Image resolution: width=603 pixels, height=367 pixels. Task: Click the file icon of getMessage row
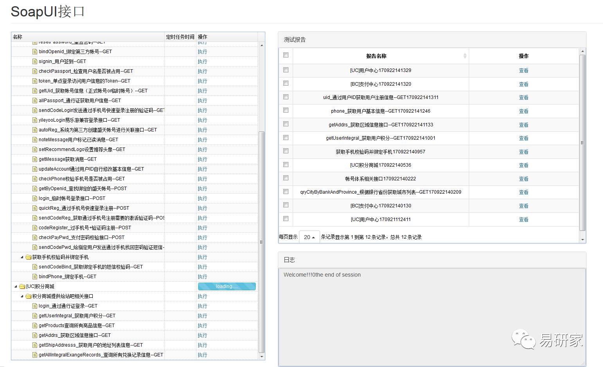click(35, 159)
